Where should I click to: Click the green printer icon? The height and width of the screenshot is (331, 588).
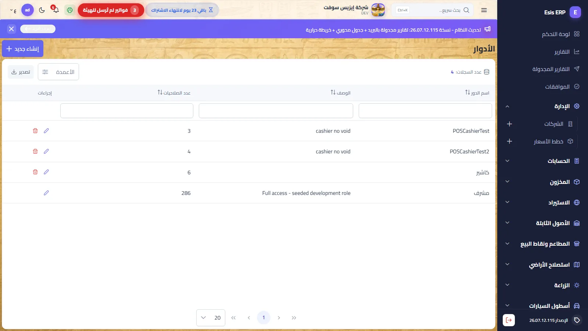pos(69,10)
